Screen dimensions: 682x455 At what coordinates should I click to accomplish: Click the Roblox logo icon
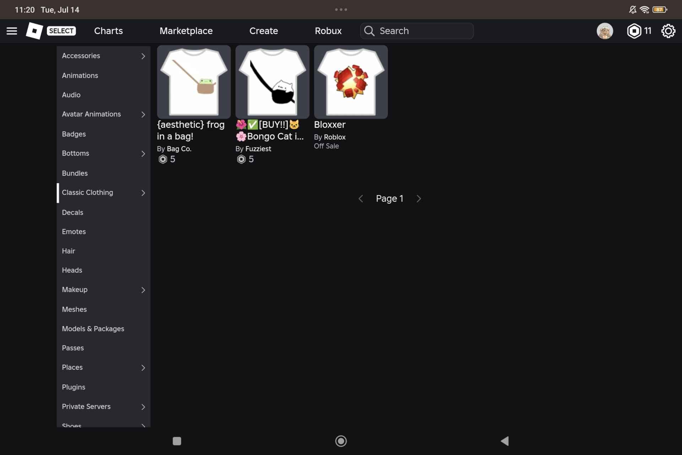(x=34, y=31)
